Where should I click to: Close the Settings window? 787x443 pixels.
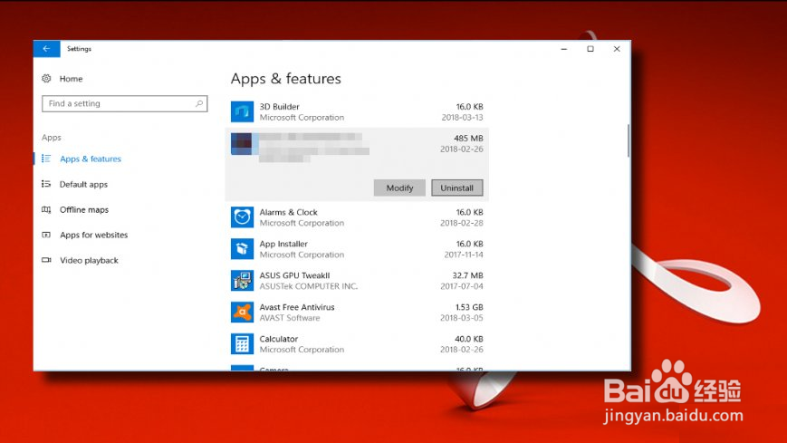(x=617, y=49)
